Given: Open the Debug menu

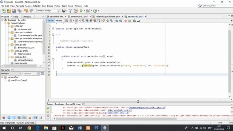Looking at the screenshot, I should click(50, 6).
